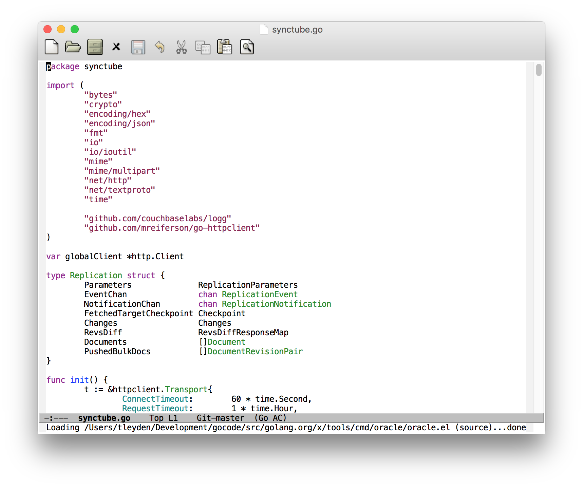Click the "crypto" import string
This screenshot has height=488, width=583.
pyautogui.click(x=103, y=105)
